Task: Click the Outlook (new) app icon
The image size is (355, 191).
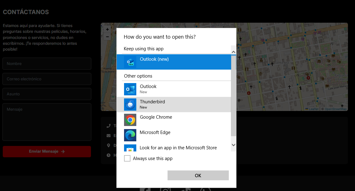Action: pos(130,62)
